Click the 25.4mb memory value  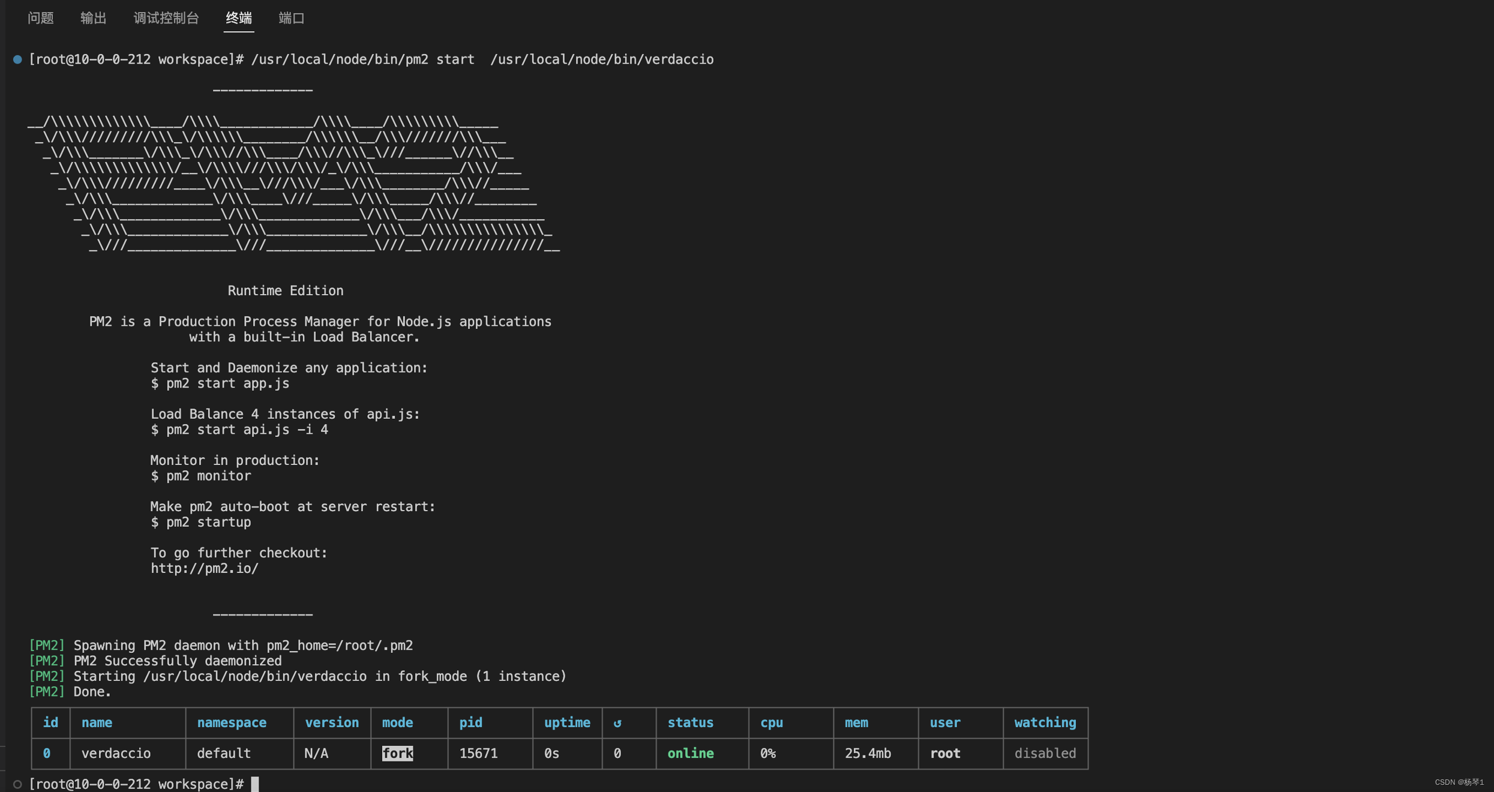click(x=868, y=753)
